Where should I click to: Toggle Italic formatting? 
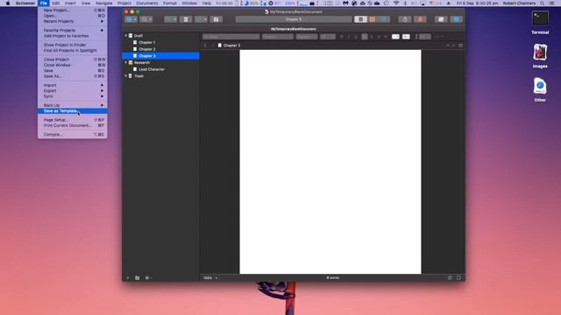349,37
